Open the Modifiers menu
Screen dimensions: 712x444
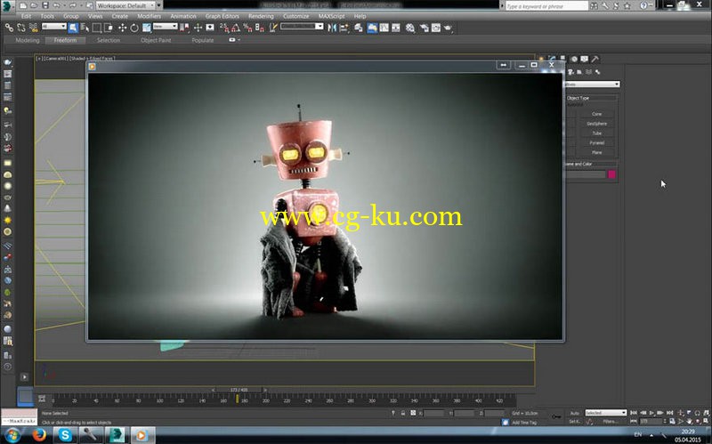pyautogui.click(x=149, y=16)
